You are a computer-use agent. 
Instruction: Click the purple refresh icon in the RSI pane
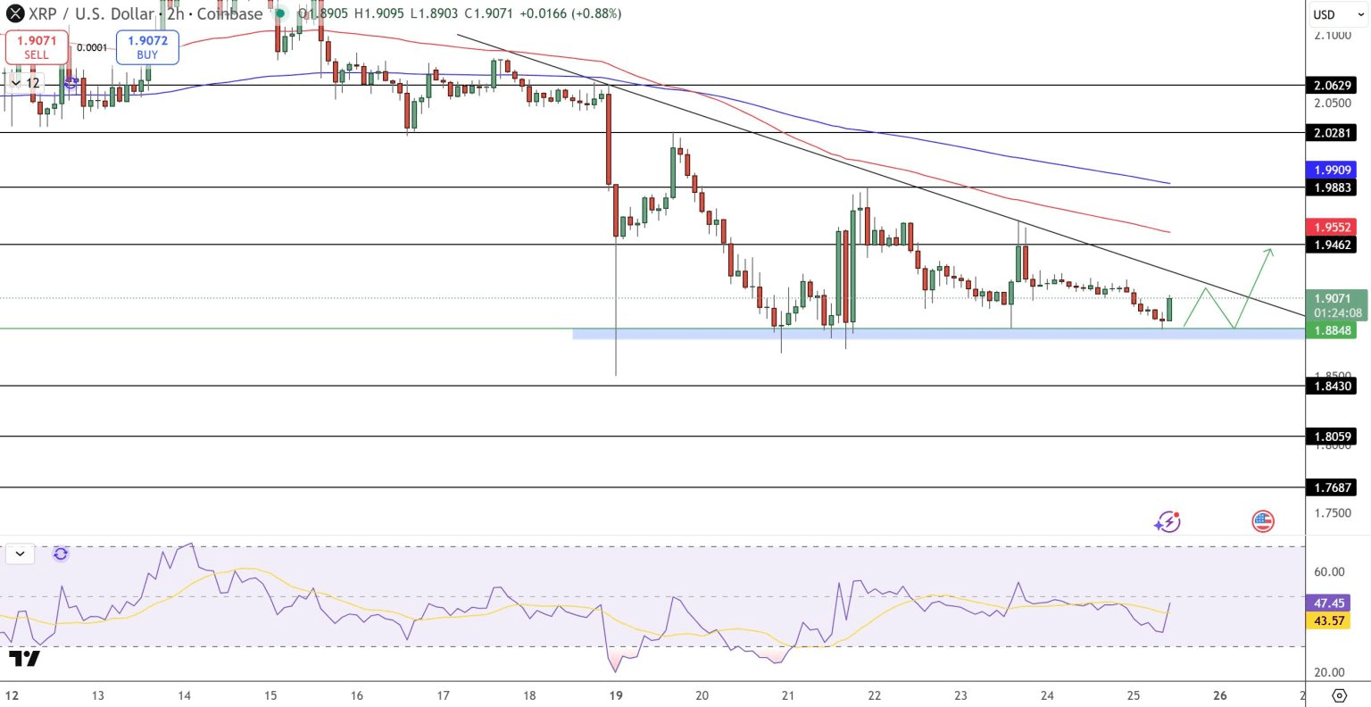(61, 554)
